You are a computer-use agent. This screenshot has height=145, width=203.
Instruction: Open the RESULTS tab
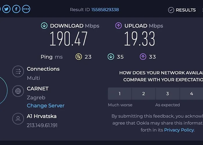[x=182, y=10]
